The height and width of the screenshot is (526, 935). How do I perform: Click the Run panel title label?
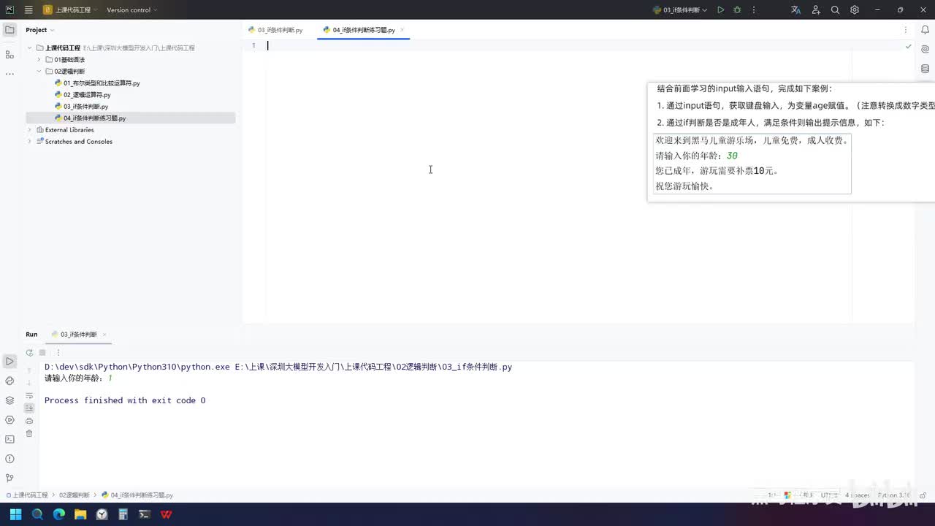click(31, 335)
